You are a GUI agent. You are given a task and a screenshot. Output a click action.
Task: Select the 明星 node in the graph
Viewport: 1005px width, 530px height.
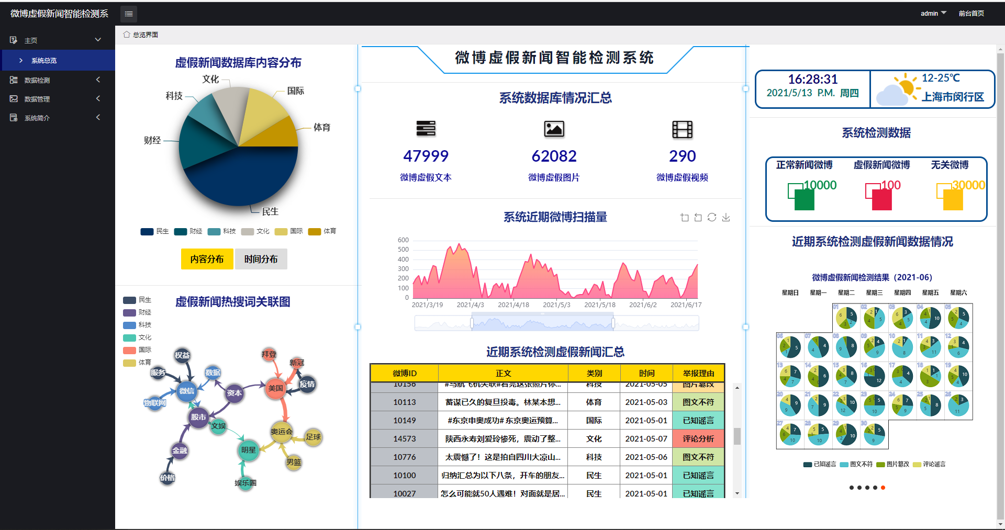coord(249,450)
